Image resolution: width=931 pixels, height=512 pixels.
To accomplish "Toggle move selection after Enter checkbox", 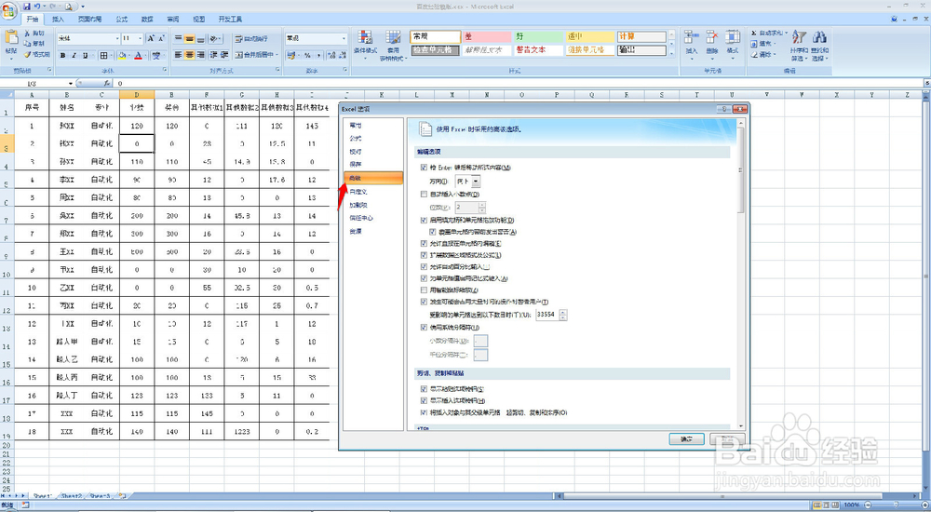I will coord(424,168).
